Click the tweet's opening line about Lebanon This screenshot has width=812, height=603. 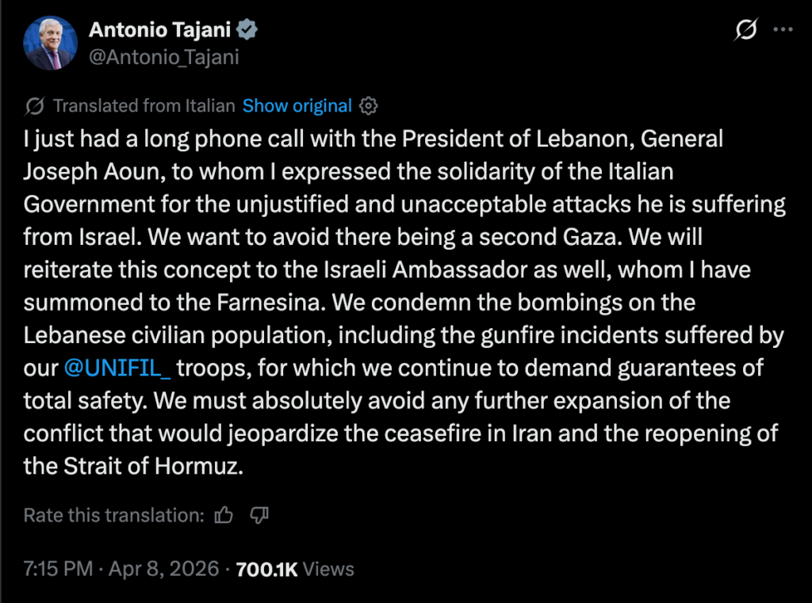coord(373,139)
